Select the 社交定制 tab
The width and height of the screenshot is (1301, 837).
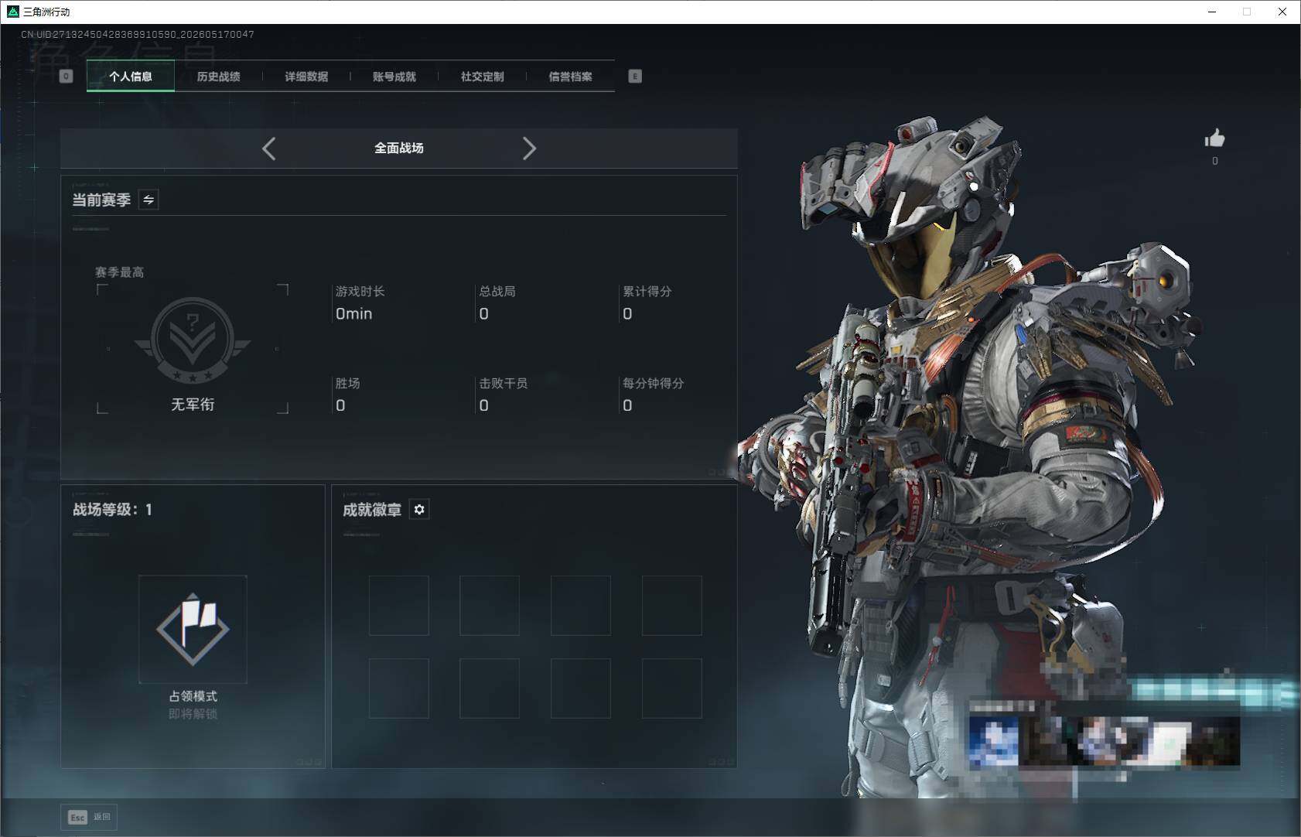[x=483, y=77]
